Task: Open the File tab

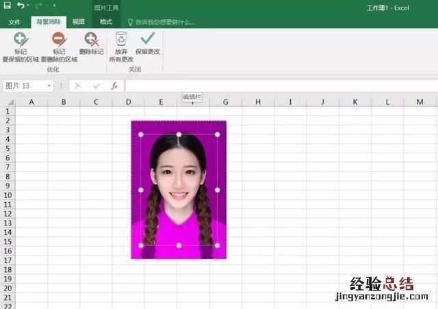Action: tap(14, 22)
